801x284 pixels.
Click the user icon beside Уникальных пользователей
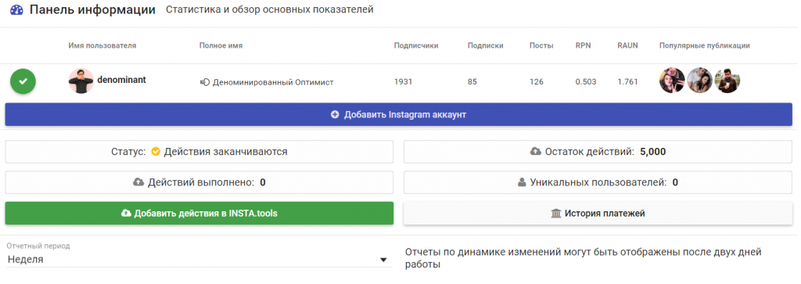point(522,182)
